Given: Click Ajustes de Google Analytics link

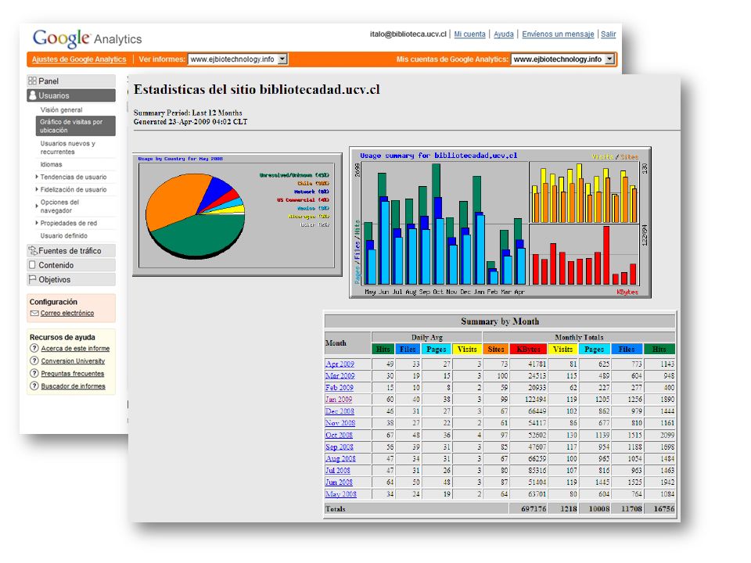Looking at the screenshot, I should pos(79,59).
